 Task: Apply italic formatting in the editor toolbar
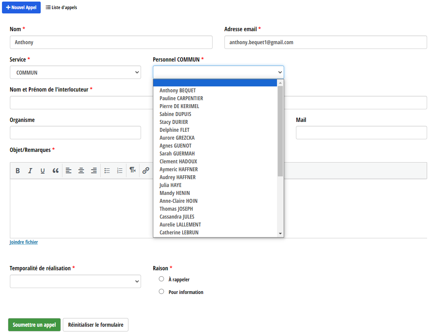(x=30, y=171)
